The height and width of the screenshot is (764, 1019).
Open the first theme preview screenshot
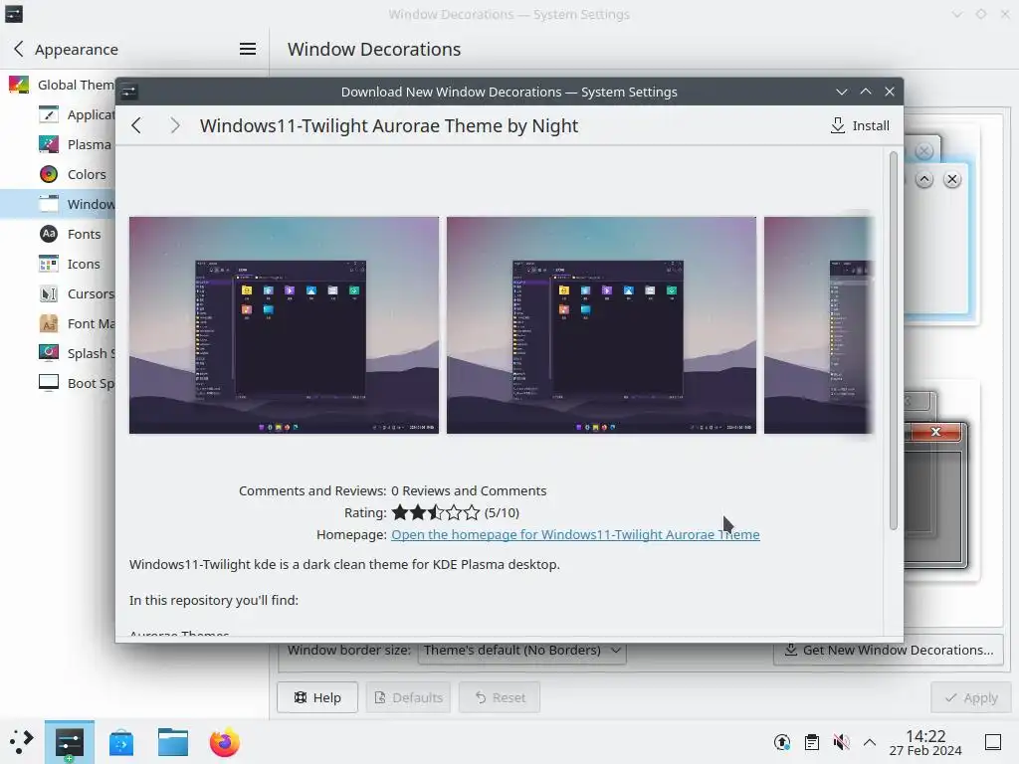(284, 325)
